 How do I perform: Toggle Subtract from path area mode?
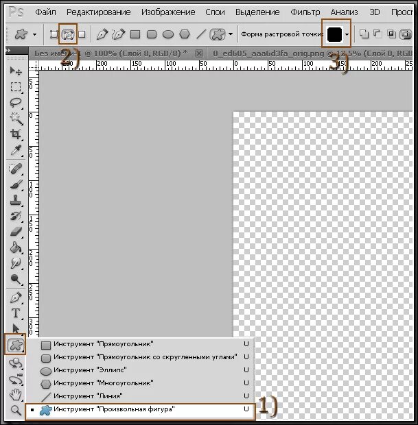click(x=378, y=34)
